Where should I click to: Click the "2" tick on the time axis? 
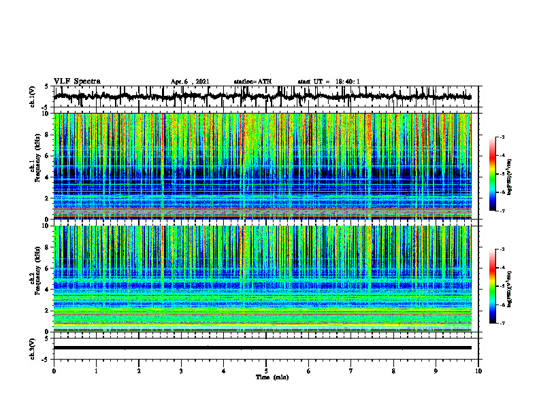139,371
